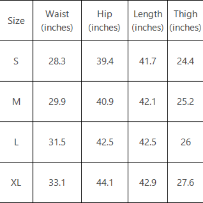Click waist value 29.9 for size M
This screenshot has height=203, width=203.
pyautogui.click(x=57, y=101)
